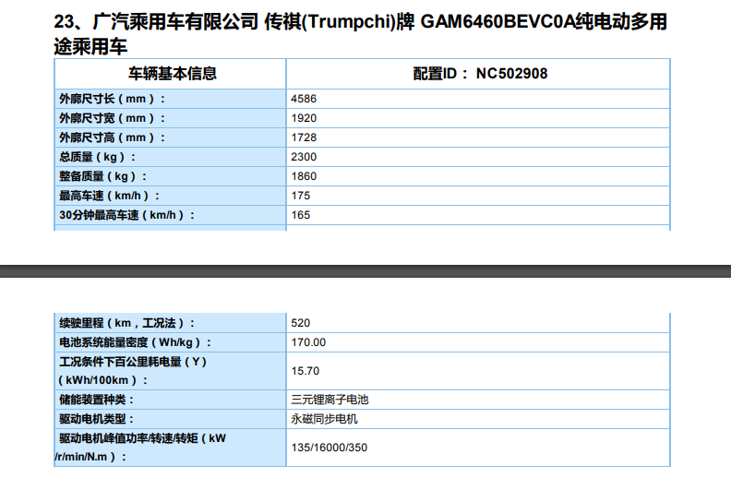The image size is (731, 478).
Task: Click the total mass value 2300
Action: [x=304, y=157]
